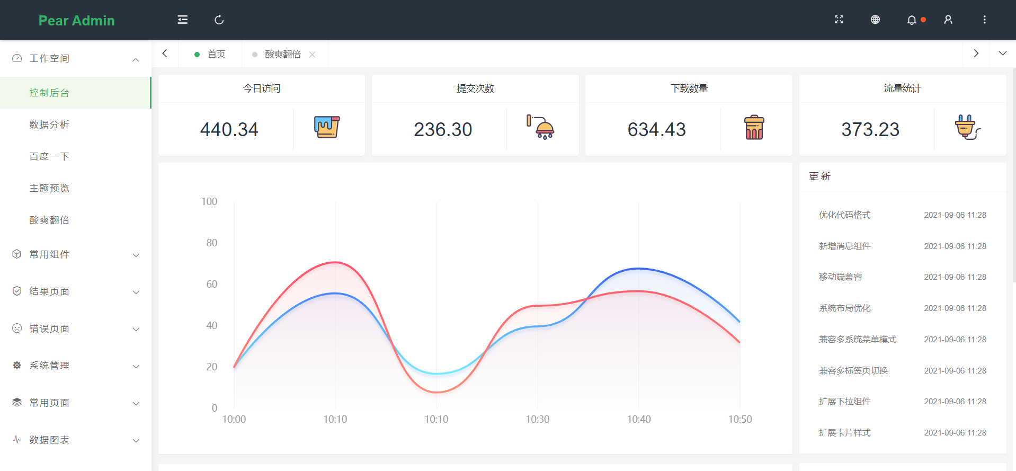Click the Pear Admin logo

tap(76, 20)
